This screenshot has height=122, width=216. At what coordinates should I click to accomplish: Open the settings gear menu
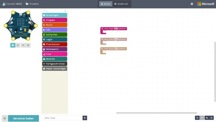(x=192, y=4)
